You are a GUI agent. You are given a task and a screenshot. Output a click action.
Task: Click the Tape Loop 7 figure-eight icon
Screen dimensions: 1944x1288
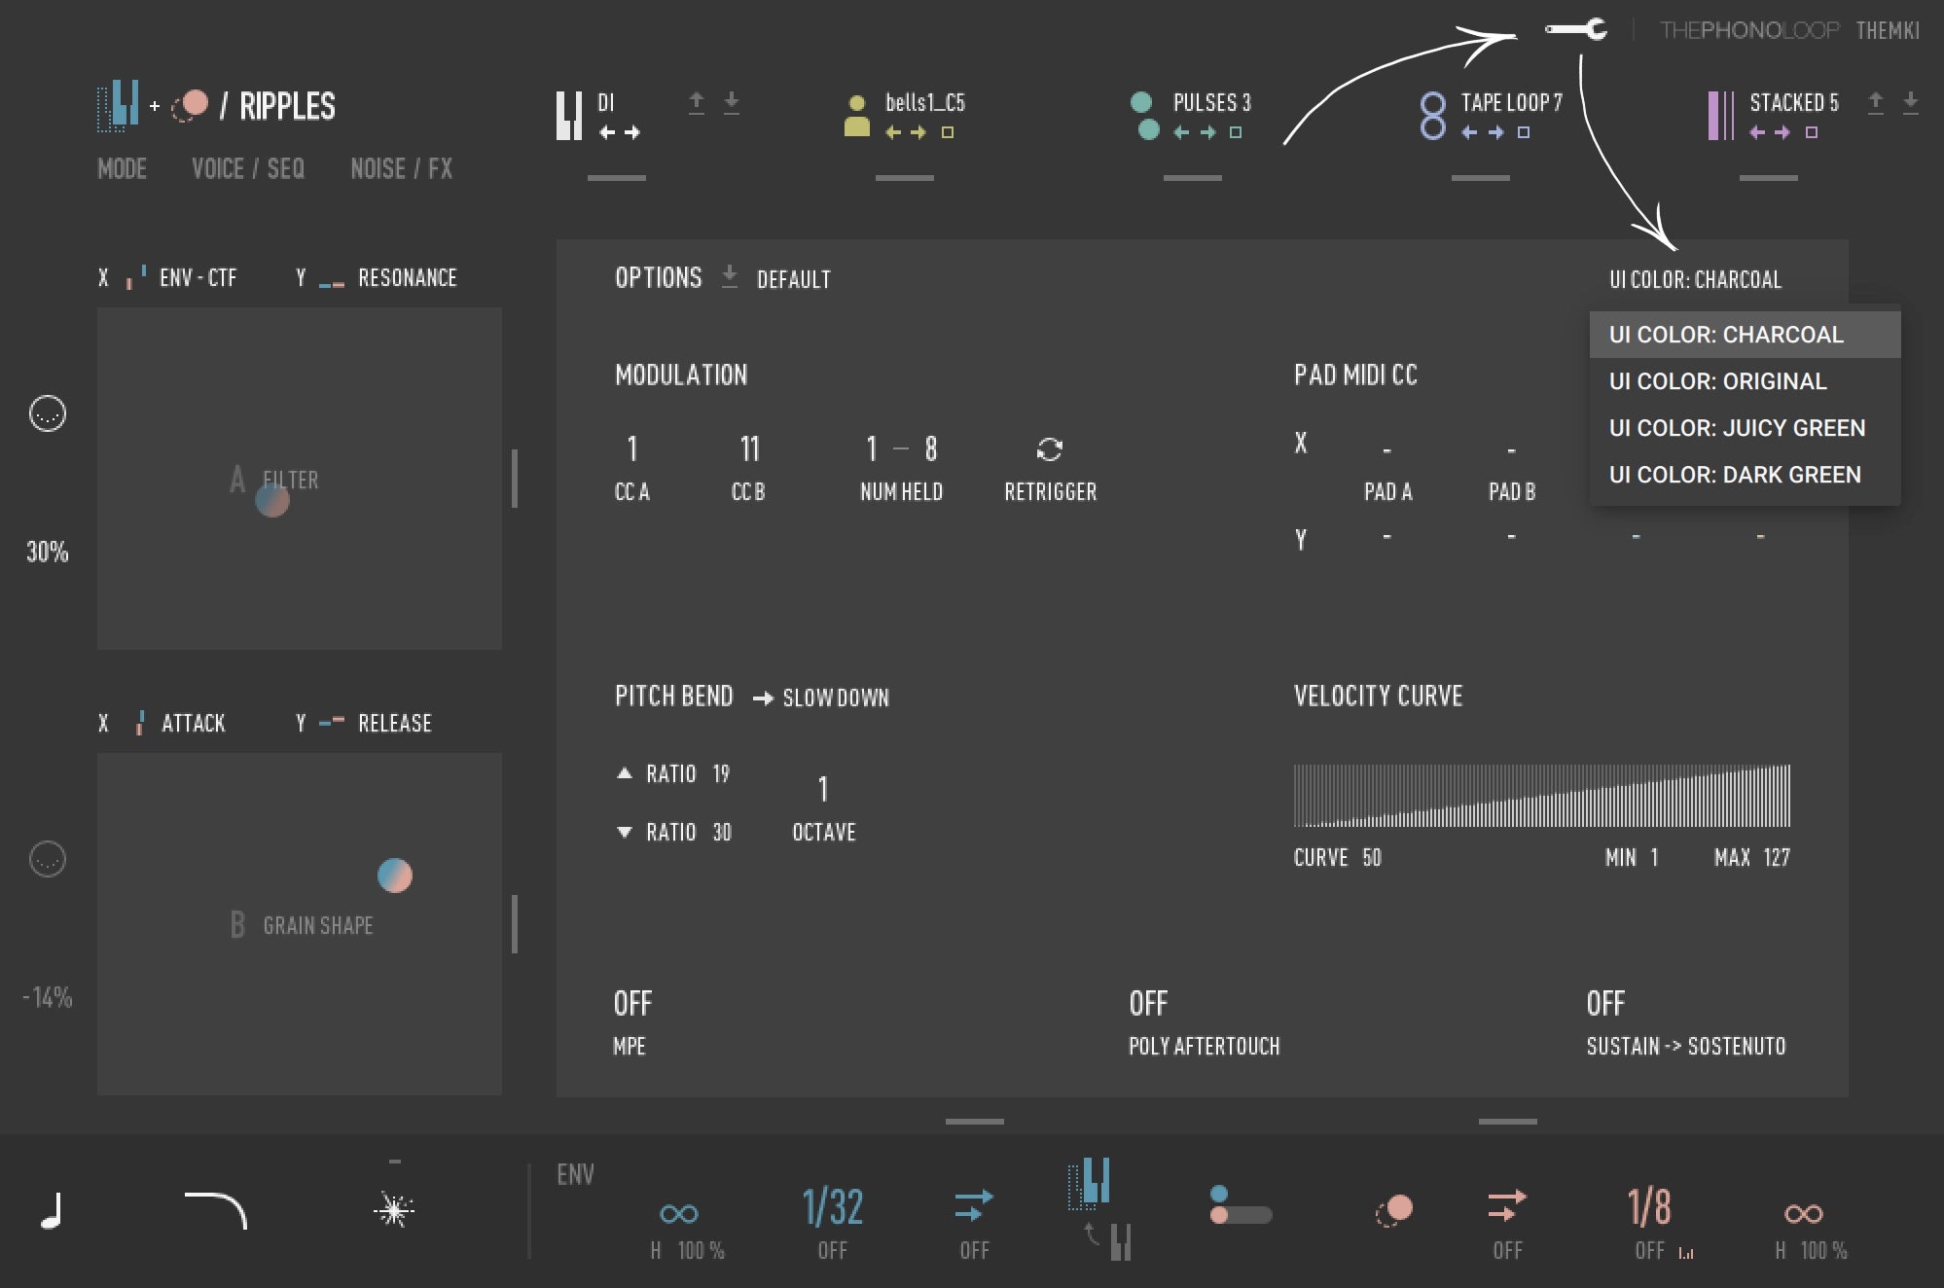[1432, 115]
